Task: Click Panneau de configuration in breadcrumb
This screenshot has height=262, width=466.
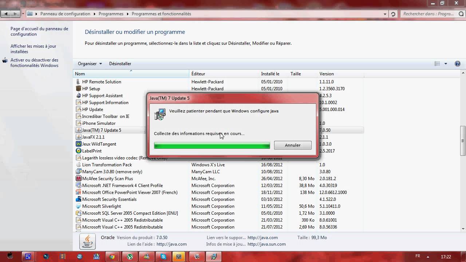Action: click(x=65, y=14)
